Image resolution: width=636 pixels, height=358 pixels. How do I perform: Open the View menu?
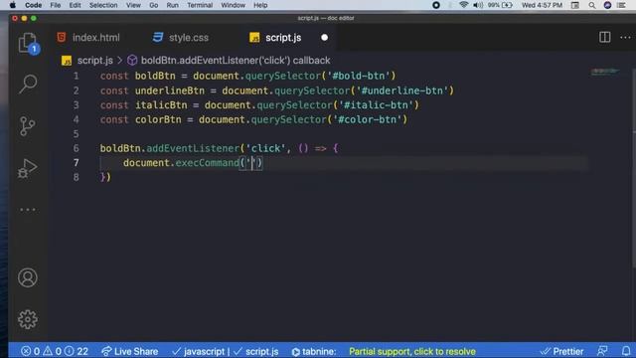(133, 5)
